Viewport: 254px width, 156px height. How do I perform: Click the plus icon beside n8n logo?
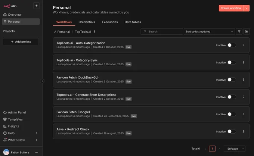click(x=37, y=6)
